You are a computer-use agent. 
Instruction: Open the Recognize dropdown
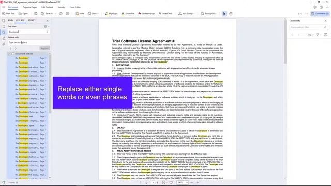[x=208, y=14]
